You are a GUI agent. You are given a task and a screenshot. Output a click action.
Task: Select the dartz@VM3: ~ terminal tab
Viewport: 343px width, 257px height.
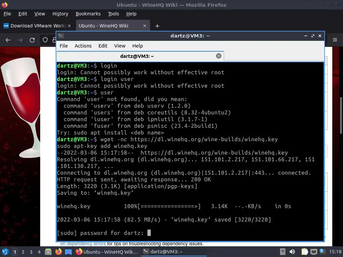pos(140,56)
